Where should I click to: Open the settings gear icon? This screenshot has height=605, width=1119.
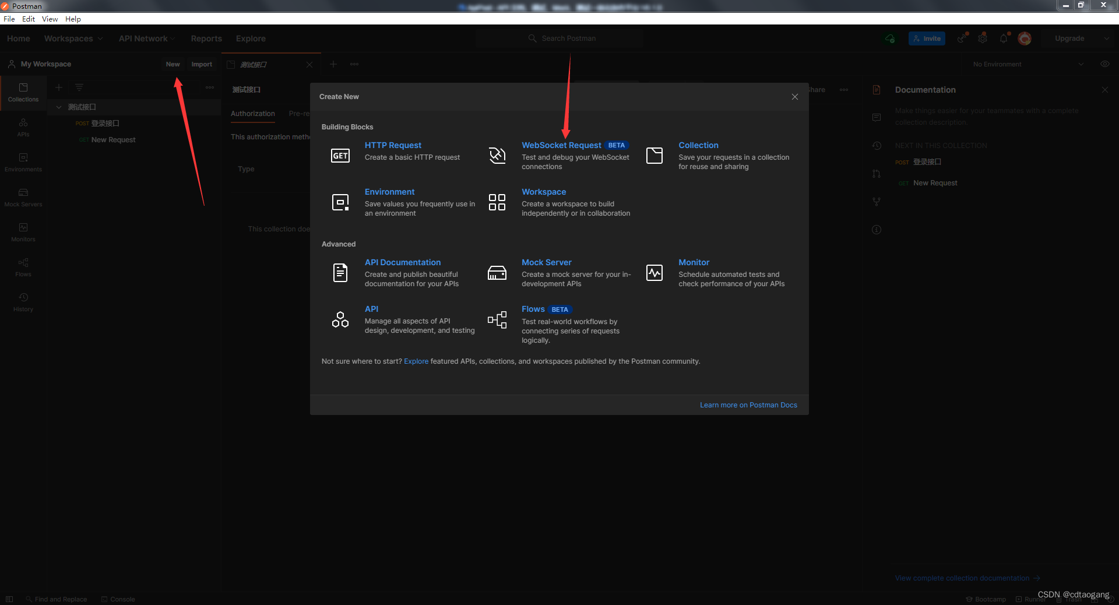click(x=983, y=38)
